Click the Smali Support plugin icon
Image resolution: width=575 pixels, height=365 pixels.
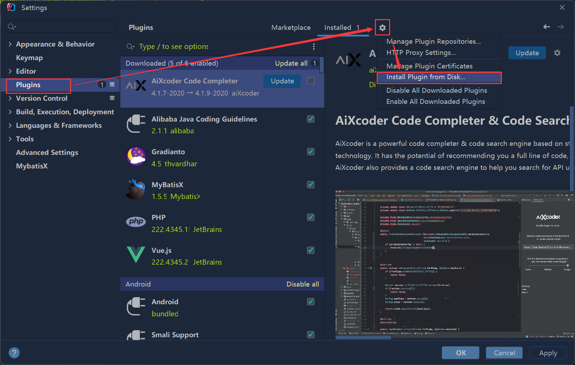coord(136,335)
